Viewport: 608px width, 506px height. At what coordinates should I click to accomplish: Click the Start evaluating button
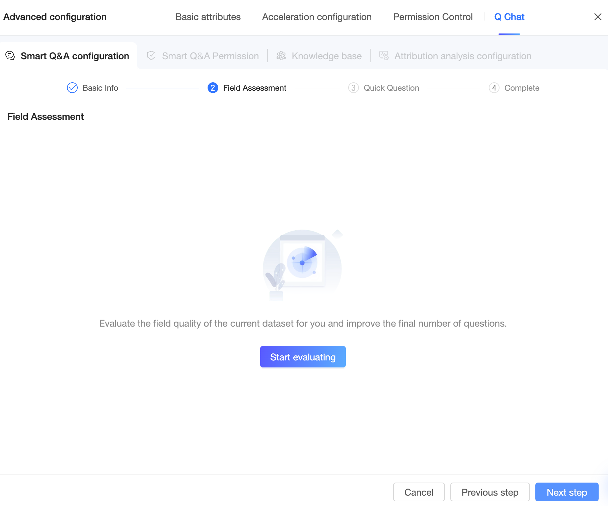click(x=303, y=357)
